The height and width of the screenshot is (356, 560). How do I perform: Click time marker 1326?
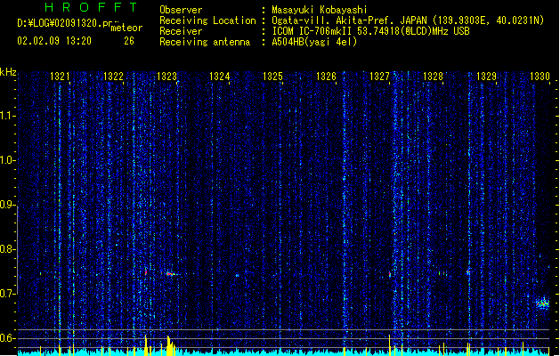coord(326,77)
